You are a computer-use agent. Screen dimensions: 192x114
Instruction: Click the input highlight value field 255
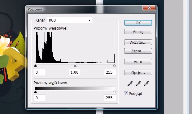tap(110, 72)
